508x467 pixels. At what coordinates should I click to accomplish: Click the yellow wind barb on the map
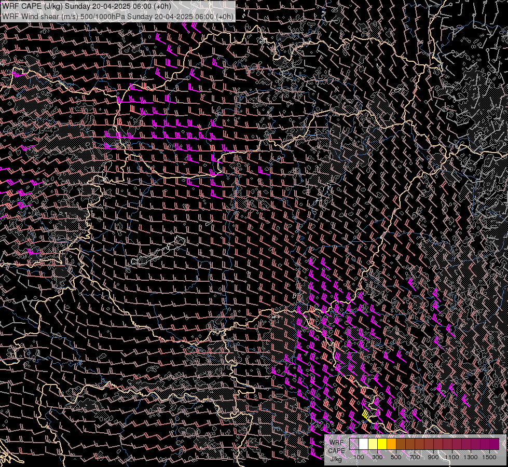[x=366, y=416]
